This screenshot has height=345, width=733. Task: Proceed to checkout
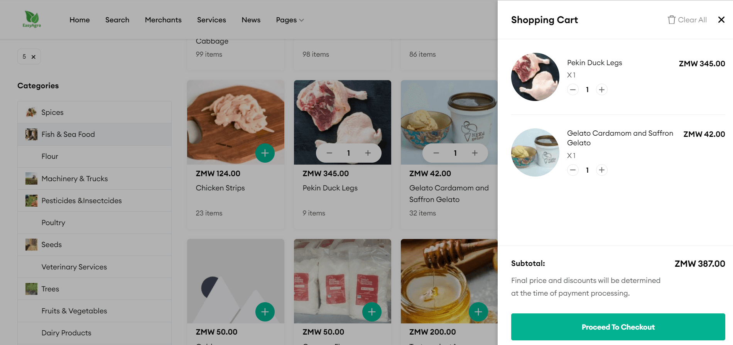click(x=618, y=327)
